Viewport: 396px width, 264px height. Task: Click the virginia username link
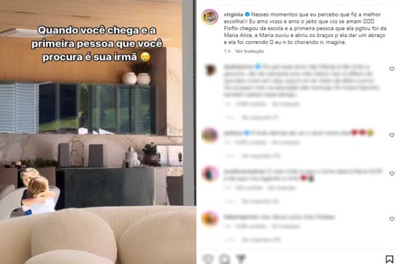(233, 14)
